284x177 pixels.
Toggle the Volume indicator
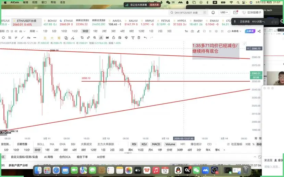pyautogui.click(x=170, y=144)
